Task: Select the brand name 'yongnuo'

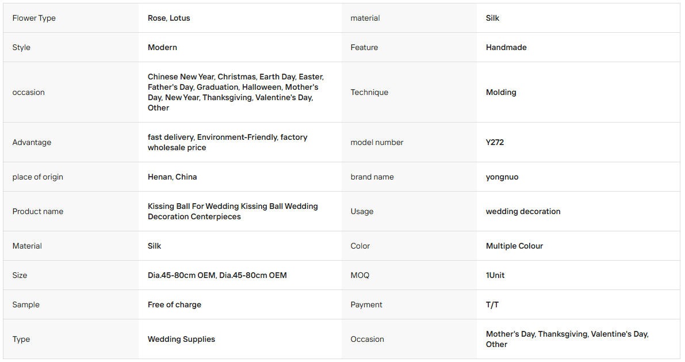Action: point(502,177)
